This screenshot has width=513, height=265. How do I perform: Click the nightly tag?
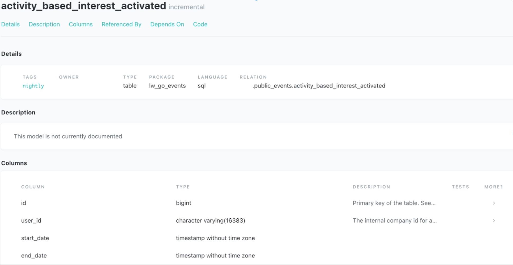(33, 86)
